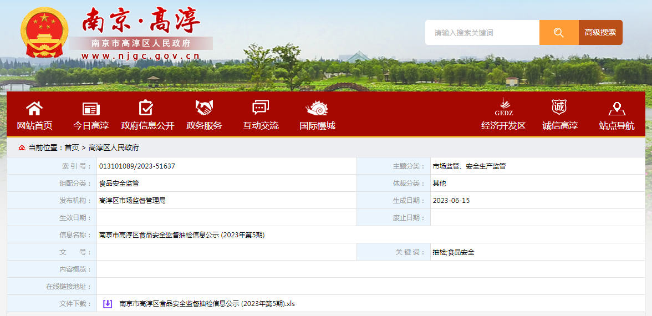
Task: Click the 内容概览 field label
Action: [x=75, y=269]
